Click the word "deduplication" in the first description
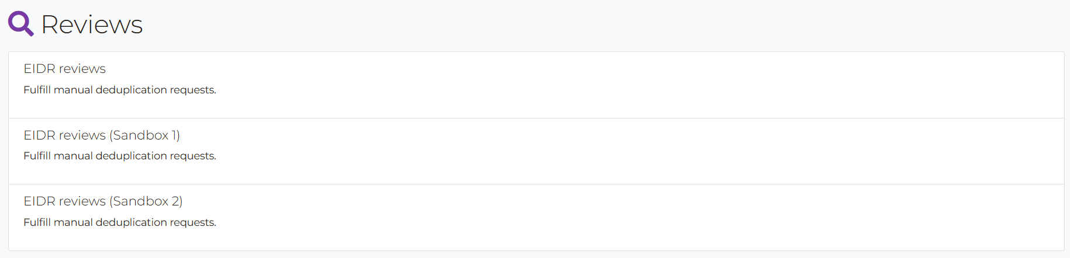The height and width of the screenshot is (258, 1070). click(132, 90)
